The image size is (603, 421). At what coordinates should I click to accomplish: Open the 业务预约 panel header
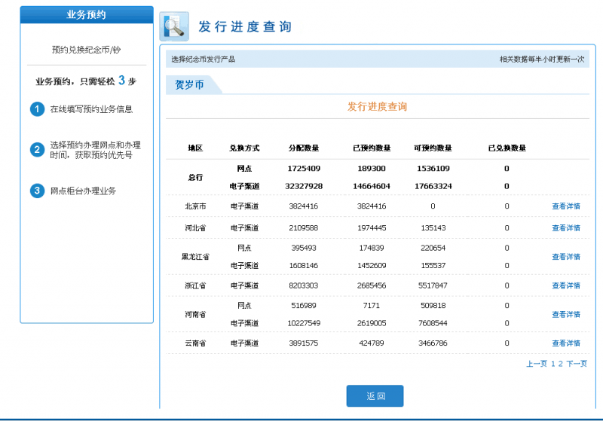(x=86, y=14)
